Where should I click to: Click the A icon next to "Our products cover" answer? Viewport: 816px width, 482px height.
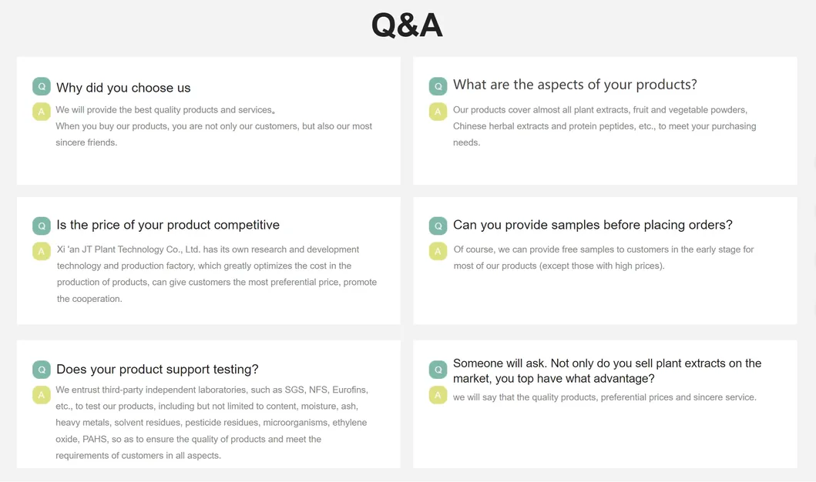(x=438, y=112)
